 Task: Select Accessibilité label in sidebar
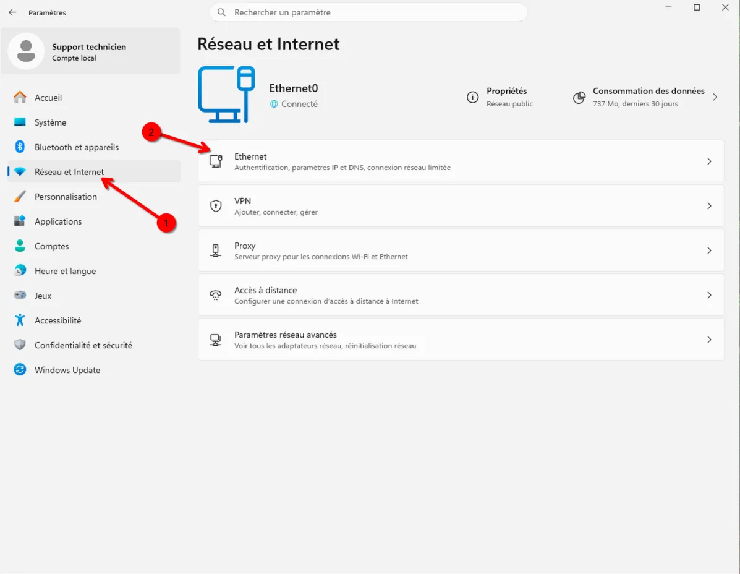tap(57, 320)
